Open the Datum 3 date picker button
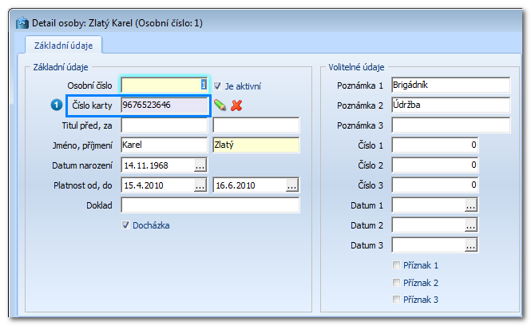Viewport: 531px width, 326px height. click(471, 245)
